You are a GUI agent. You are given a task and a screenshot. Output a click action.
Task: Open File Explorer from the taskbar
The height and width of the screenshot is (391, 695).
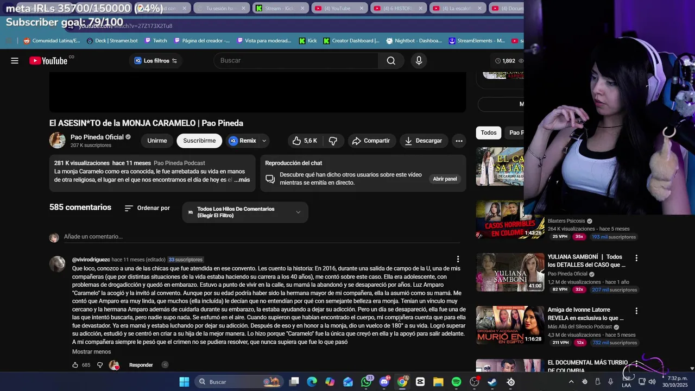[x=438, y=382]
